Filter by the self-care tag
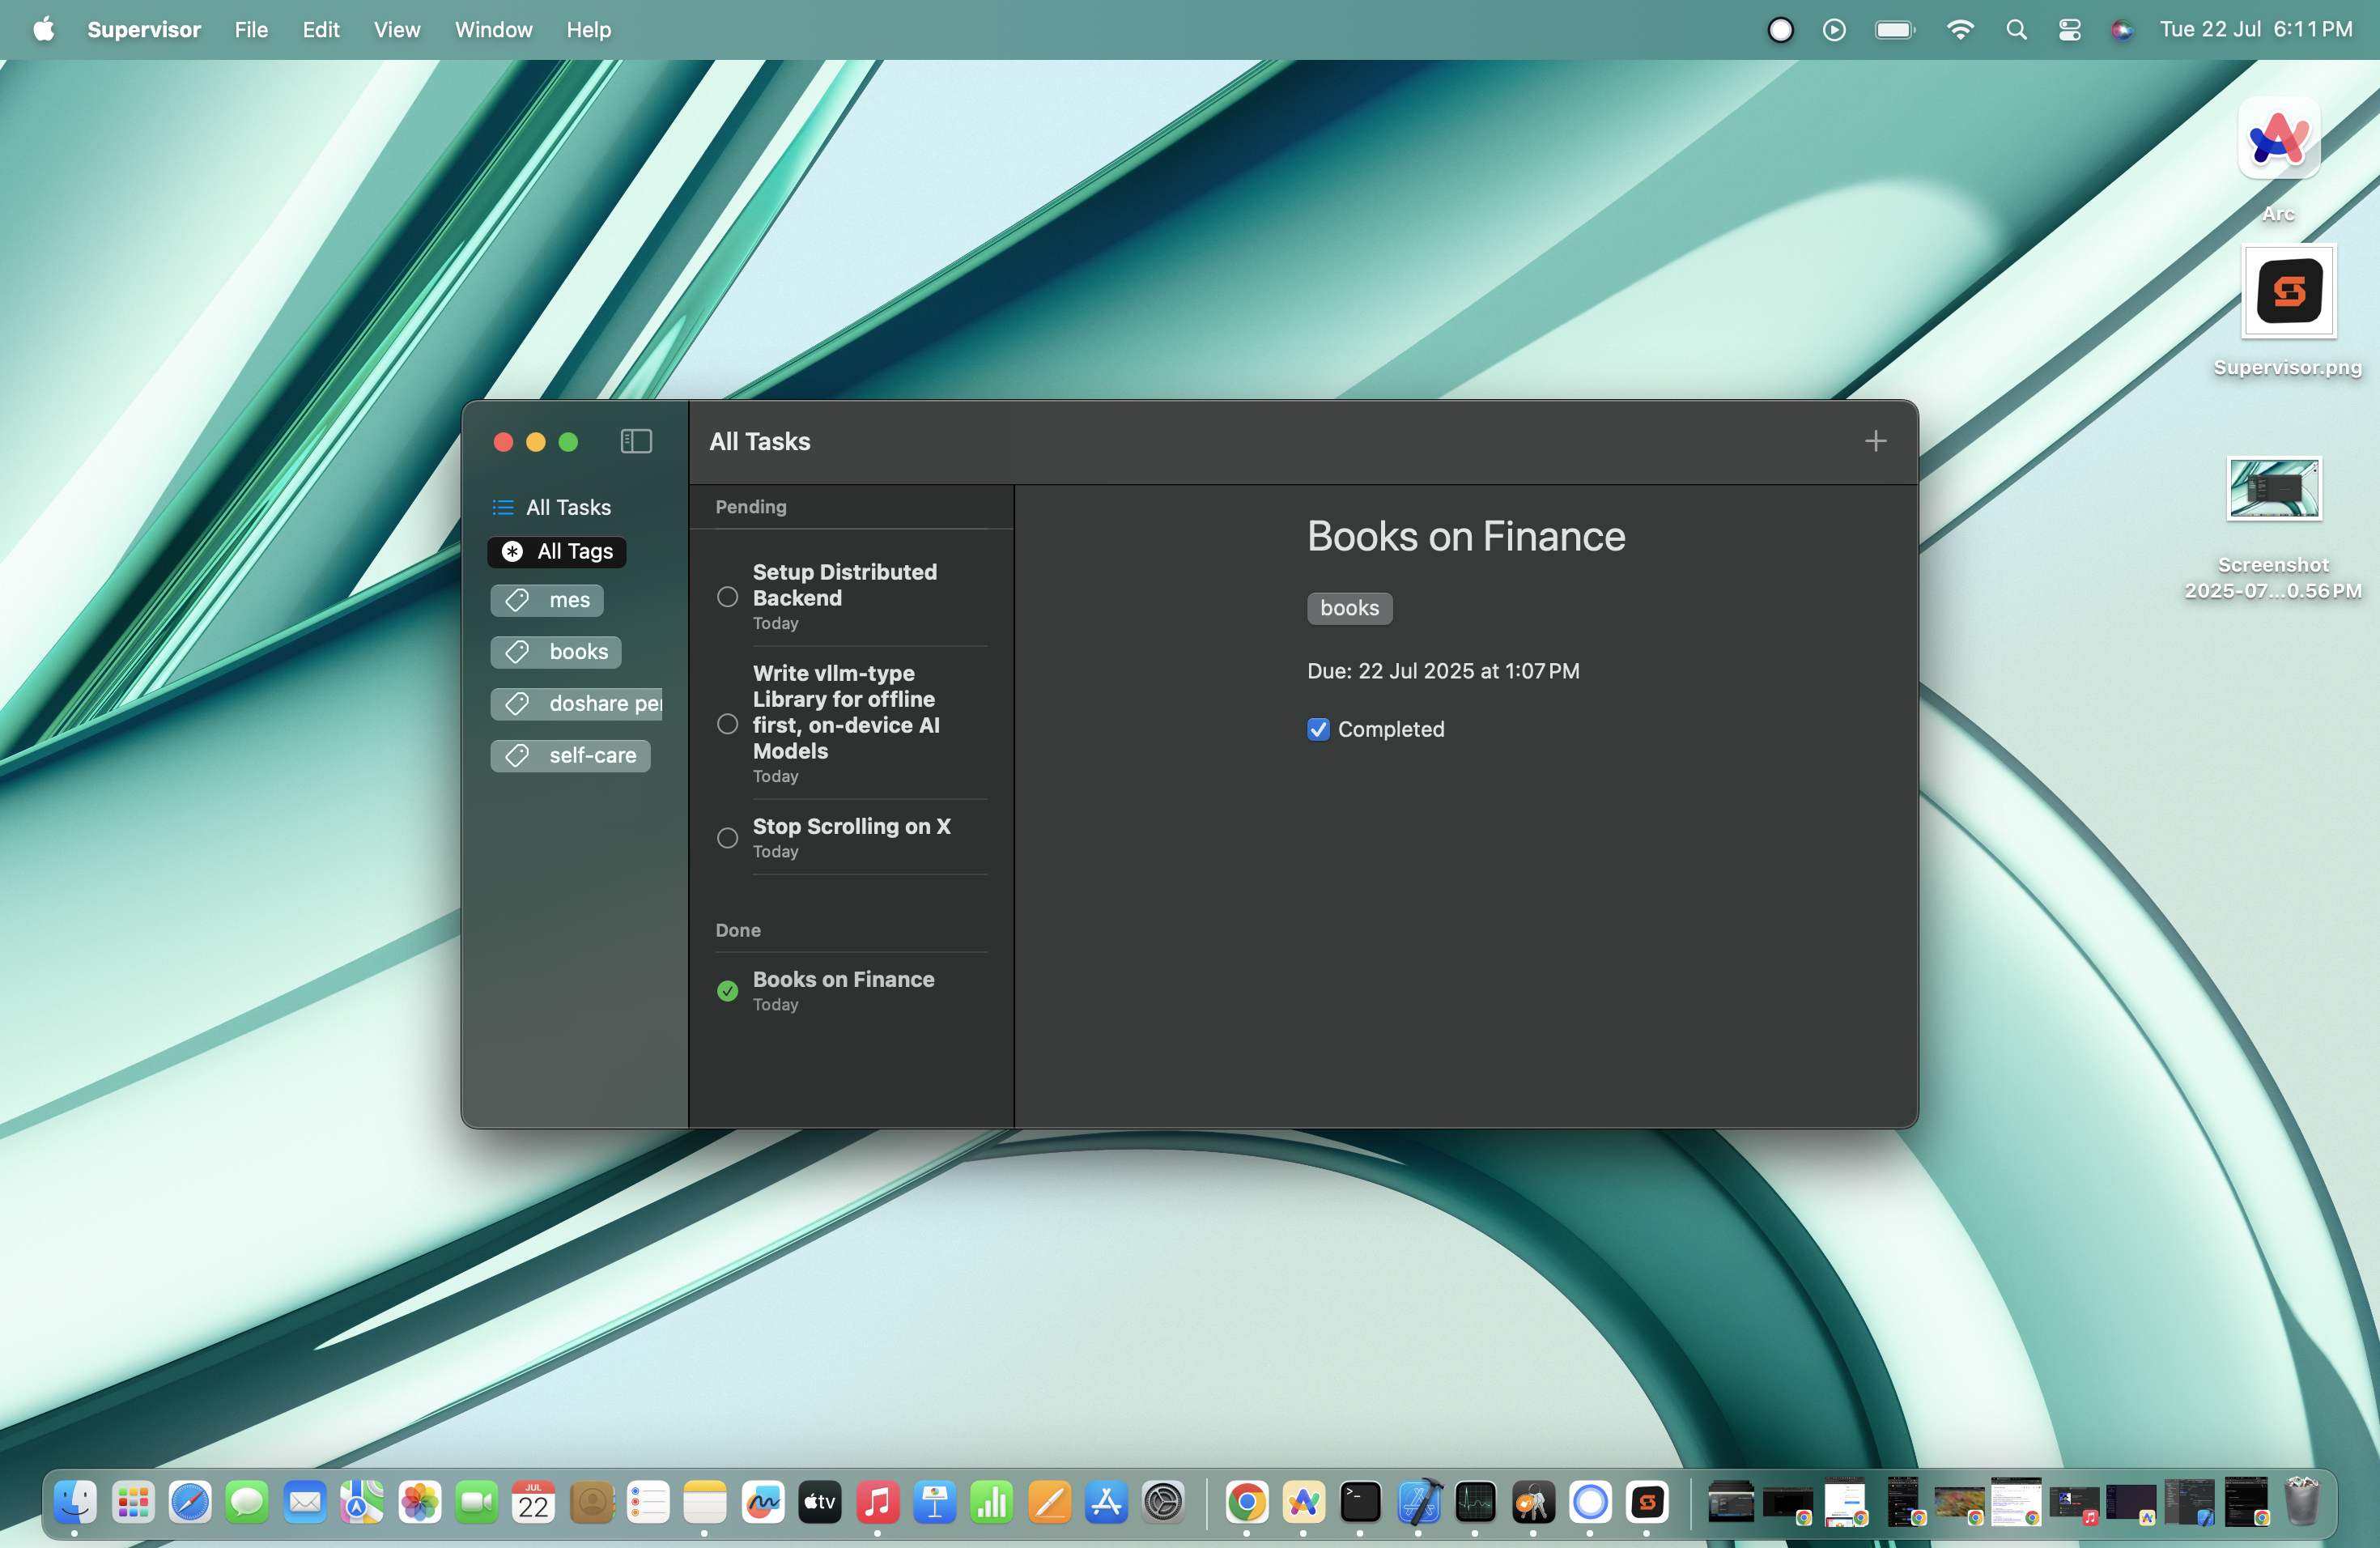 (570, 755)
